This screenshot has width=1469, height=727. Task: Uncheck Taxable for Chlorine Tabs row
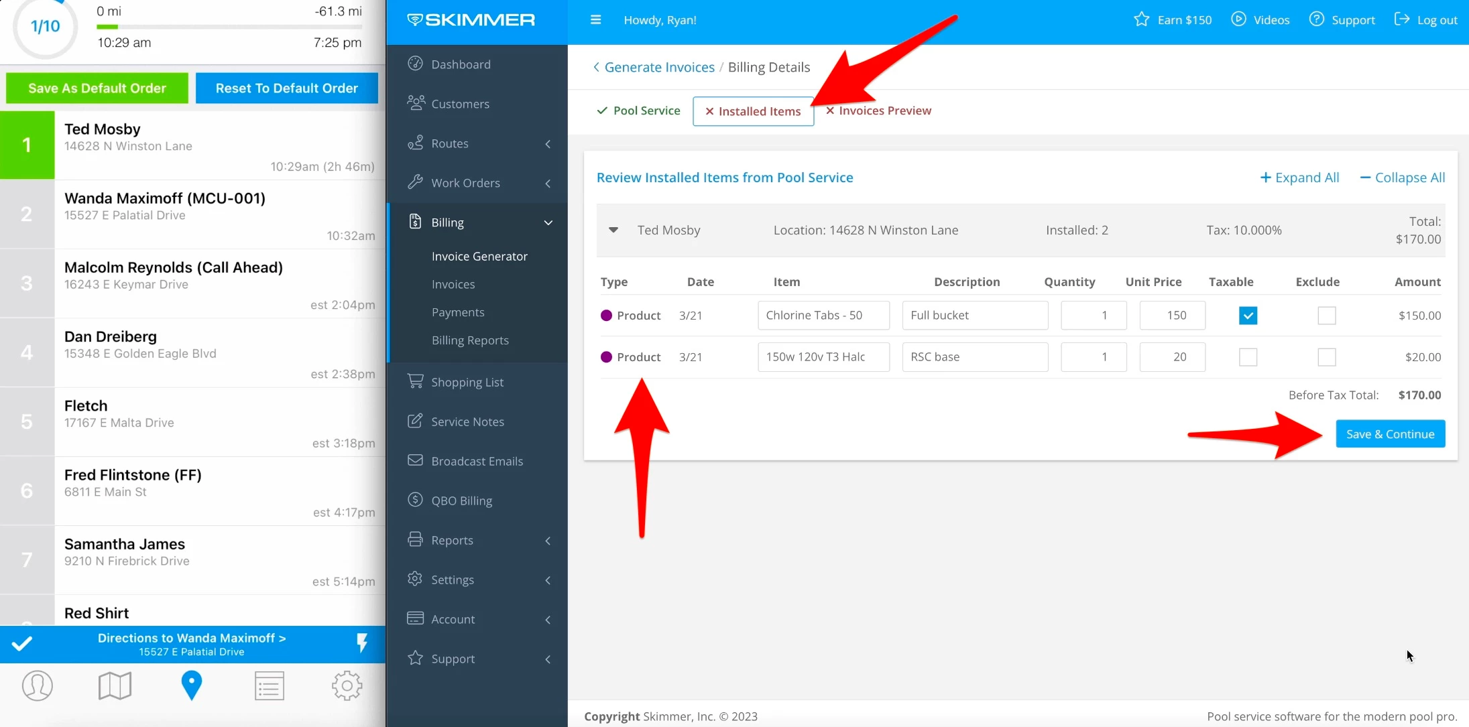click(x=1248, y=316)
